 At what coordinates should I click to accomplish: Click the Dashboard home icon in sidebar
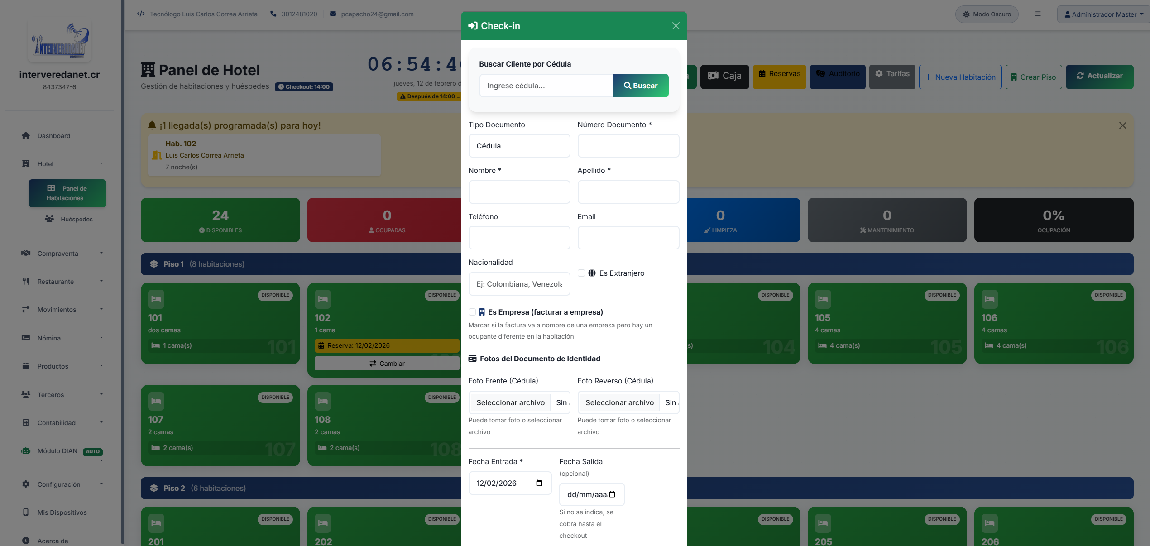(26, 135)
